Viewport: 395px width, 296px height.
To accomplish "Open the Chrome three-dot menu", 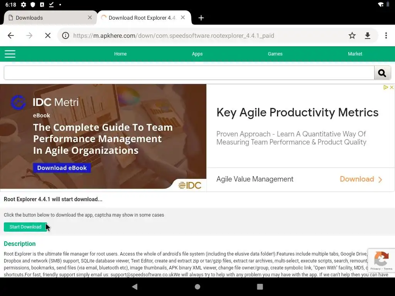I will tap(386, 35).
